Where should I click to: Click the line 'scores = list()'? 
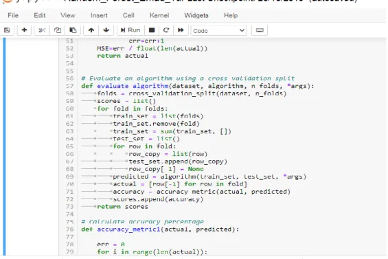126,101
